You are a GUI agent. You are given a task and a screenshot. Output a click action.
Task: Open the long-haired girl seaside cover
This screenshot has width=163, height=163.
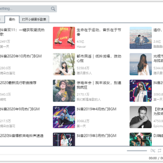141,64
